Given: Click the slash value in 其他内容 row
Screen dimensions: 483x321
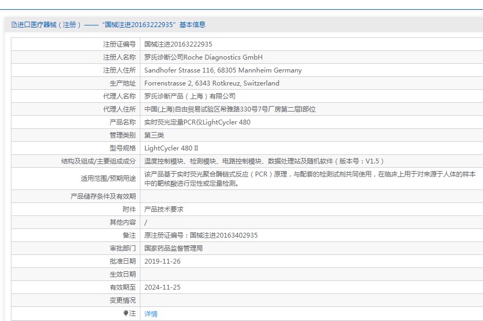Looking at the screenshot, I should pyautogui.click(x=146, y=222).
